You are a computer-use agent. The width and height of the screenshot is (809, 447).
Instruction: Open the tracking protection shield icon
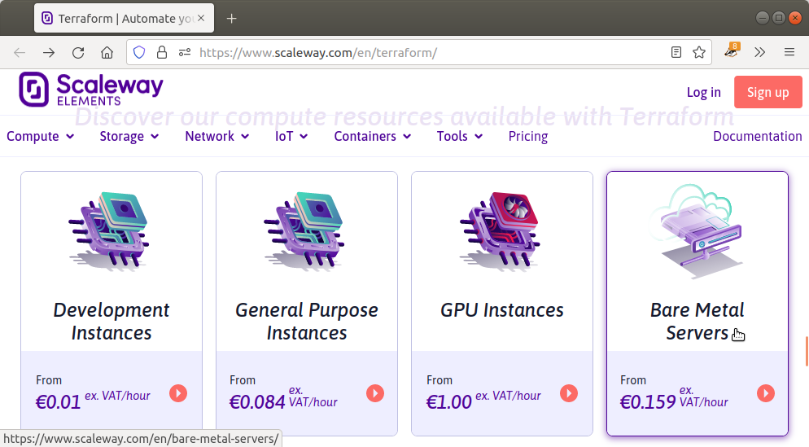[139, 53]
